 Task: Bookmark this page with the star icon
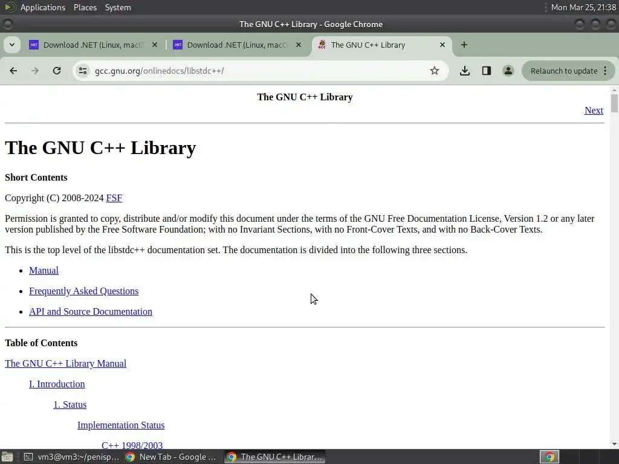(435, 71)
